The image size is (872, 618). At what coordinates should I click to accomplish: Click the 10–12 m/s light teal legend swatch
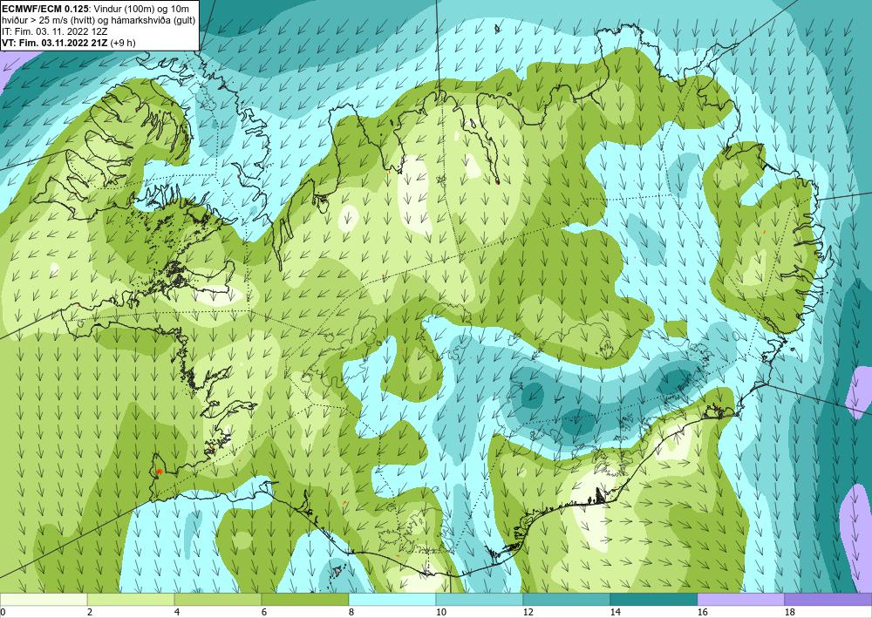coord(480,600)
